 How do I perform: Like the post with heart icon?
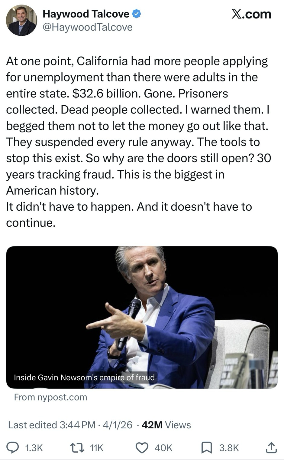(142, 448)
